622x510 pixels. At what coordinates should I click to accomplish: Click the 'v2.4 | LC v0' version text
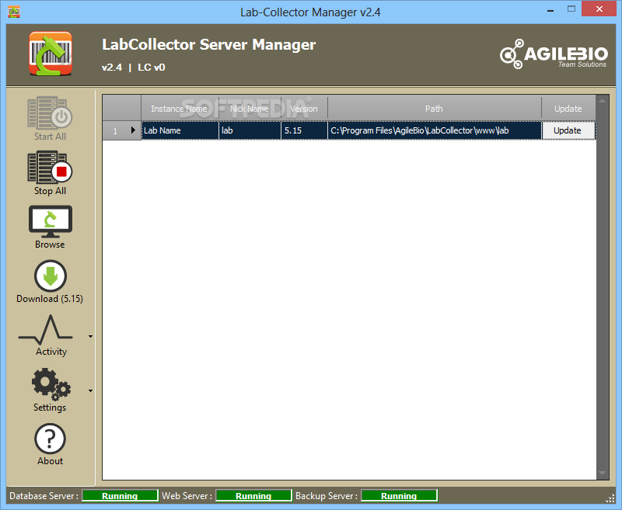coord(133,68)
